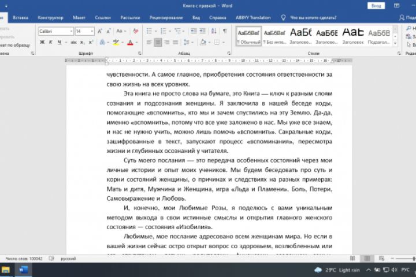
Task: Click the Вход sign-in button
Action: [x=376, y=6]
